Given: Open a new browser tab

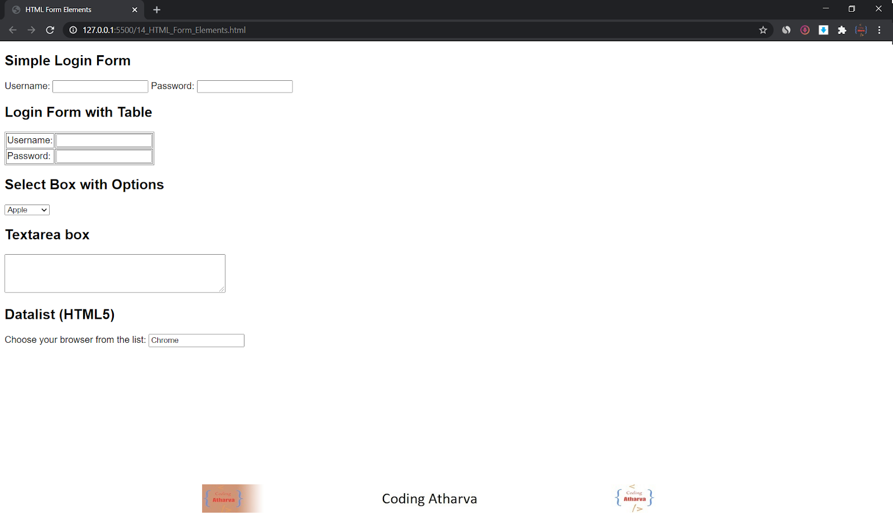Looking at the screenshot, I should [157, 9].
